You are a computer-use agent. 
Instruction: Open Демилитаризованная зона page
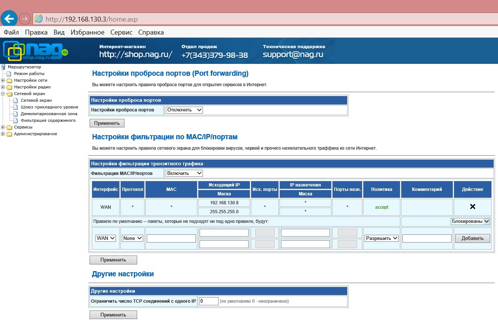pos(49,114)
